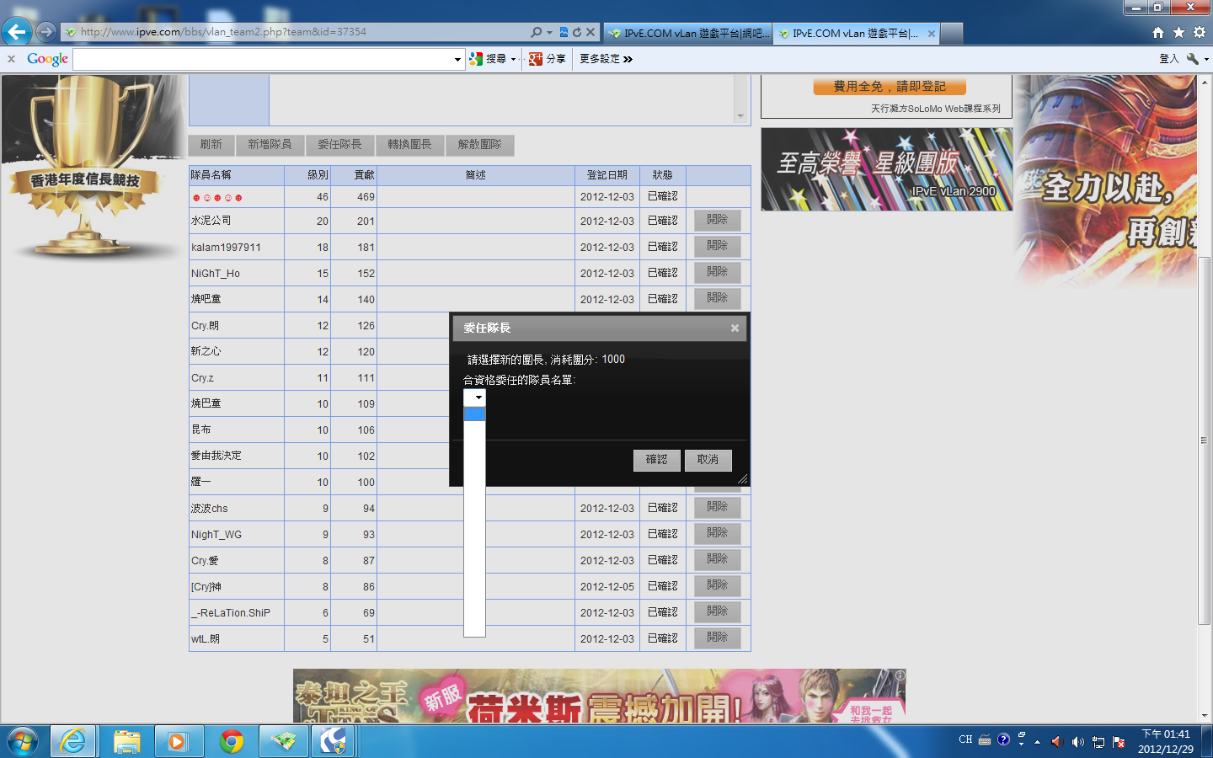Image resolution: width=1213 pixels, height=758 pixels.
Task: Select the highlighted blank option in dropdown list
Action: [x=474, y=414]
